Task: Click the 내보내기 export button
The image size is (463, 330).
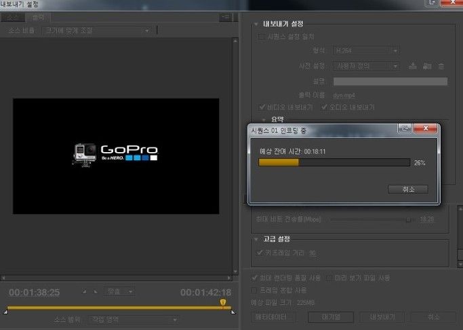Action: (382, 317)
